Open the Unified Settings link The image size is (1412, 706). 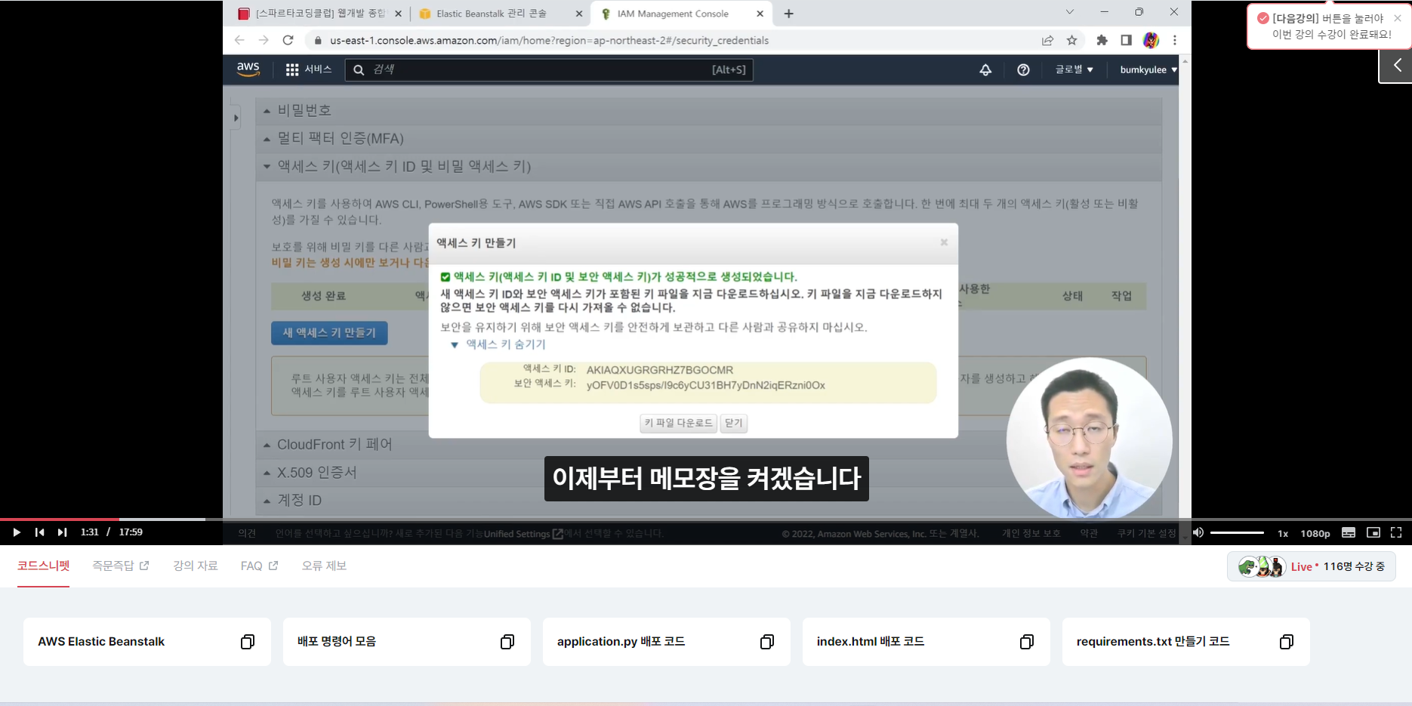(x=523, y=534)
